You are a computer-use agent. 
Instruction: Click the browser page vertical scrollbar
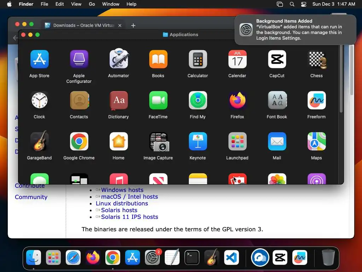pyautogui.click(x=352, y=70)
